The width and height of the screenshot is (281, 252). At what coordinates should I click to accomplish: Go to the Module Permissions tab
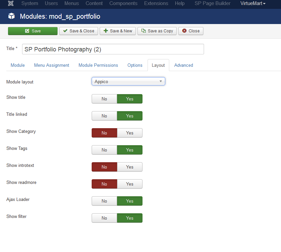click(98, 65)
